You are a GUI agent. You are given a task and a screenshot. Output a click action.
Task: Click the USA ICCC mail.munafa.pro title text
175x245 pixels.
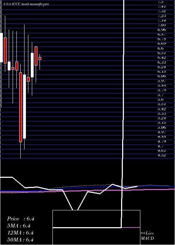(26, 4)
